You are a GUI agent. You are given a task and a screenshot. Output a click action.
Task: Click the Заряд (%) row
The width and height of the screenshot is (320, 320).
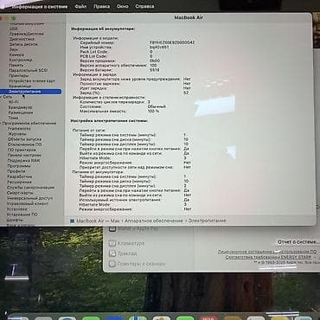[x=134, y=93]
